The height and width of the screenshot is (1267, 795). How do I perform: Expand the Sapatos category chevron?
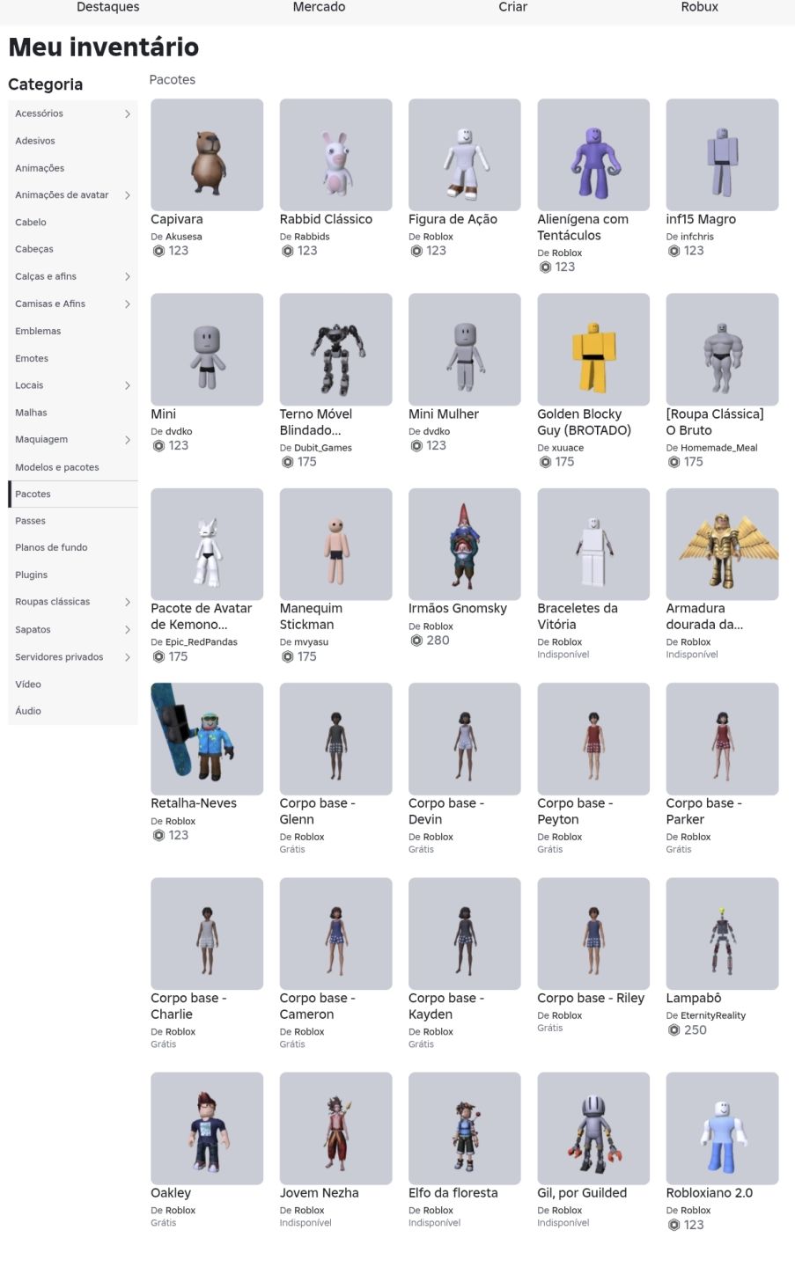[128, 630]
